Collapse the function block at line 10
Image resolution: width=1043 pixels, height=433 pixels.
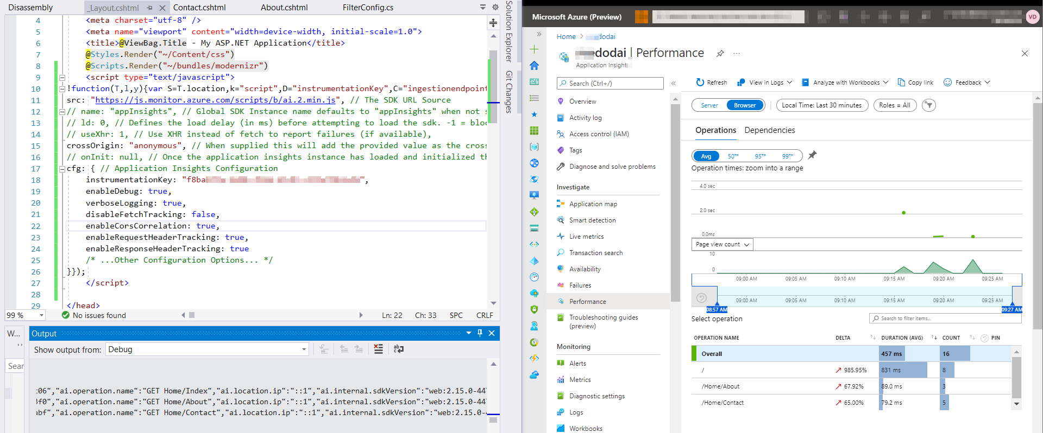[62, 89]
